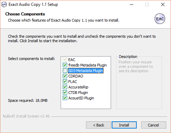Select the GD3 Metadata Plugin label
Image resolution: width=171 pixels, height=133 pixels.
pyautogui.click(x=86, y=71)
